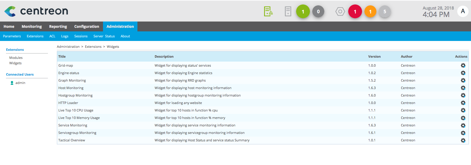Click the services hexagon icon in header
The width and height of the screenshot is (471, 165).
(x=340, y=12)
